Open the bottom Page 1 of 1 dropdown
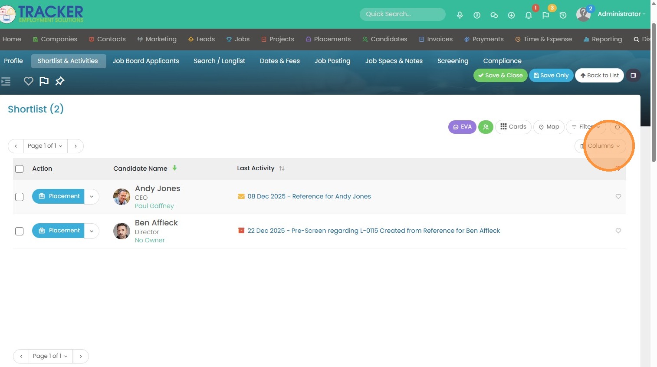This screenshot has width=657, height=367. click(x=50, y=356)
